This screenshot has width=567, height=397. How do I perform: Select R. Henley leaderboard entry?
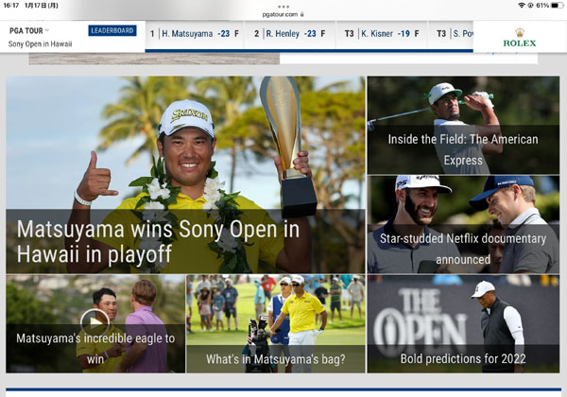pyautogui.click(x=290, y=34)
